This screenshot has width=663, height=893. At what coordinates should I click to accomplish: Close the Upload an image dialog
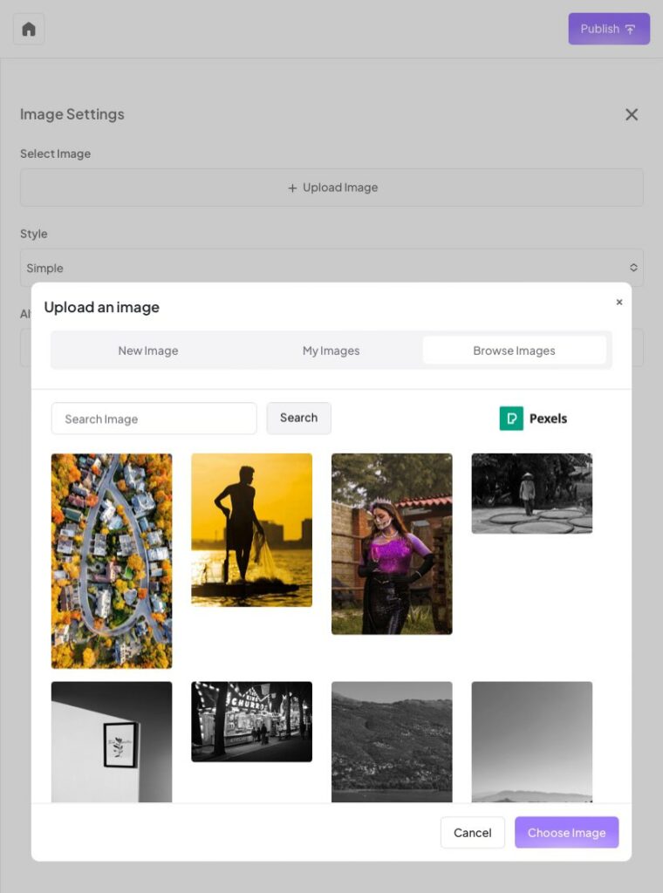click(x=619, y=303)
